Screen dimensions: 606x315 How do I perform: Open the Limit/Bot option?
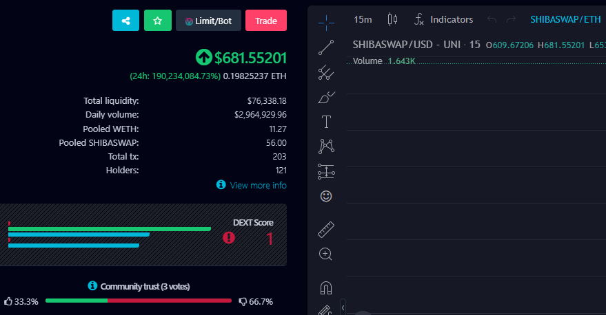(x=208, y=21)
